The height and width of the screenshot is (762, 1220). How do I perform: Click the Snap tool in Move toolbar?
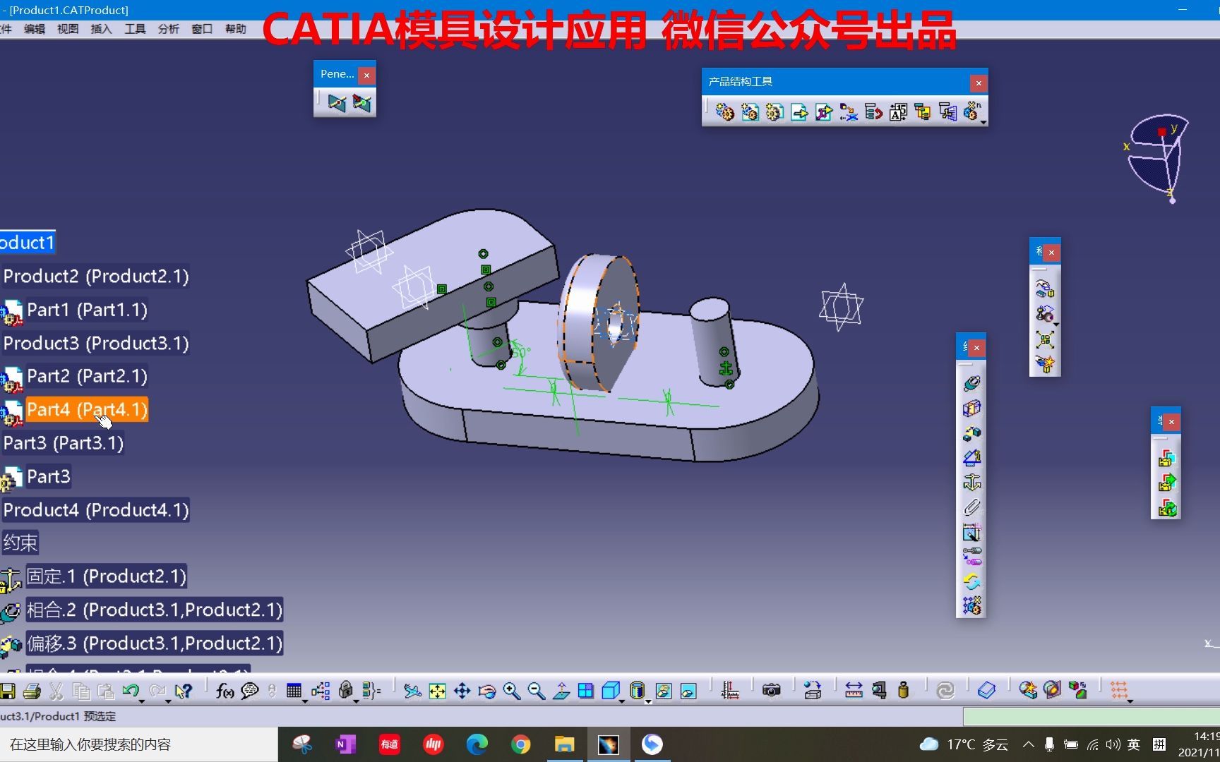tap(1044, 314)
